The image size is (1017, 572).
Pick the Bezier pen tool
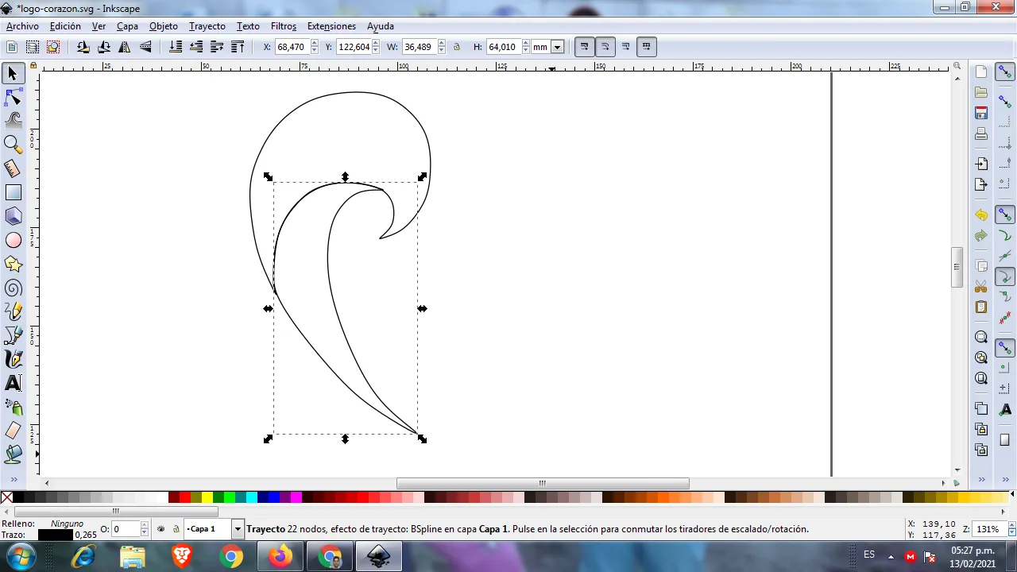point(13,335)
